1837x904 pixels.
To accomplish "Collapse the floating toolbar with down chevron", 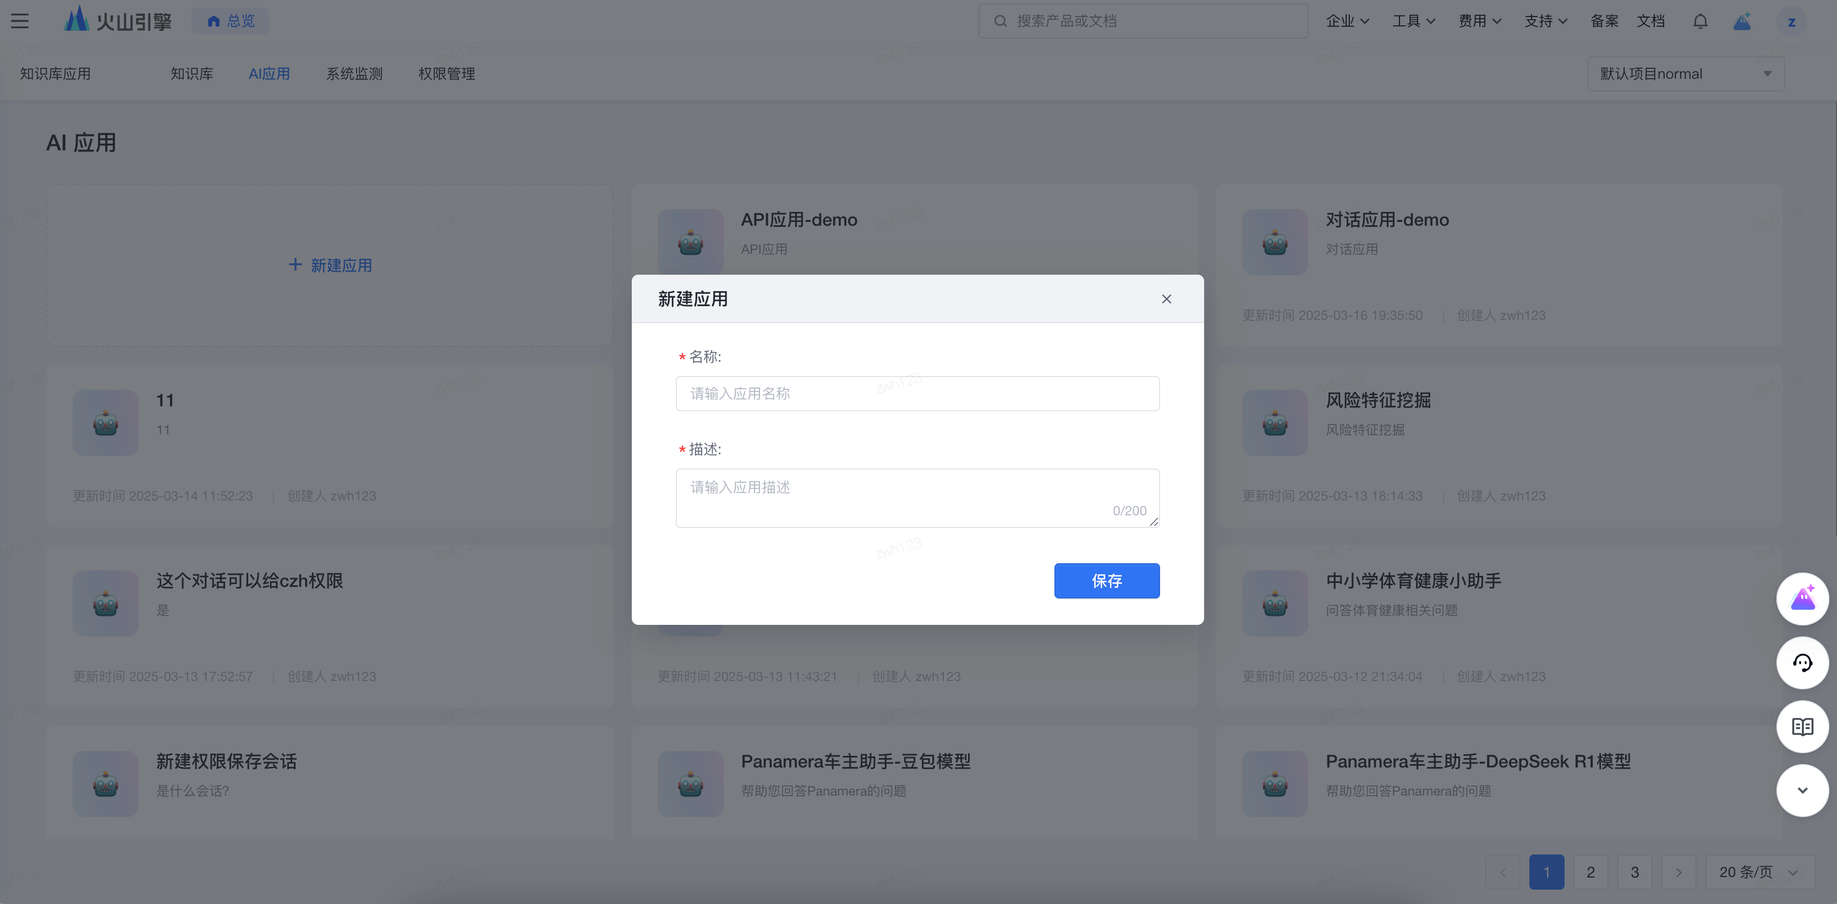I will [x=1803, y=791].
